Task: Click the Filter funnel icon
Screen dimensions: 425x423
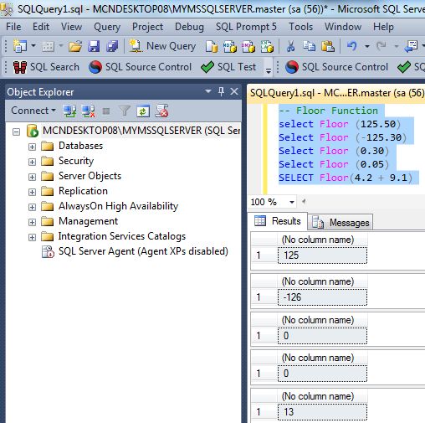Action: (x=125, y=111)
